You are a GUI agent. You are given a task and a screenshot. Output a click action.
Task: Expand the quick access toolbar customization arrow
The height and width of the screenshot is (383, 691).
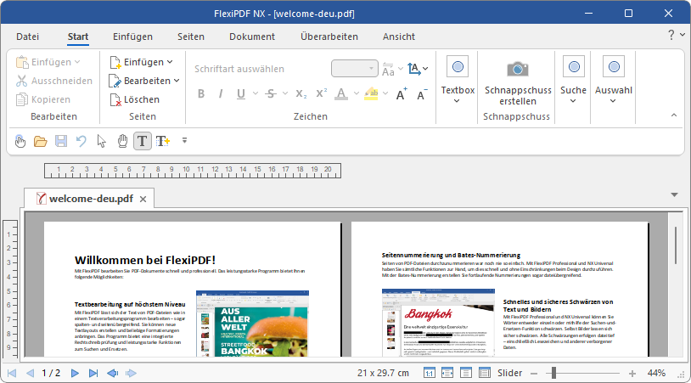pyautogui.click(x=184, y=140)
